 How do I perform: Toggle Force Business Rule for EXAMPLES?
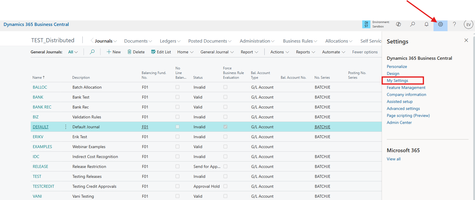[x=225, y=147]
